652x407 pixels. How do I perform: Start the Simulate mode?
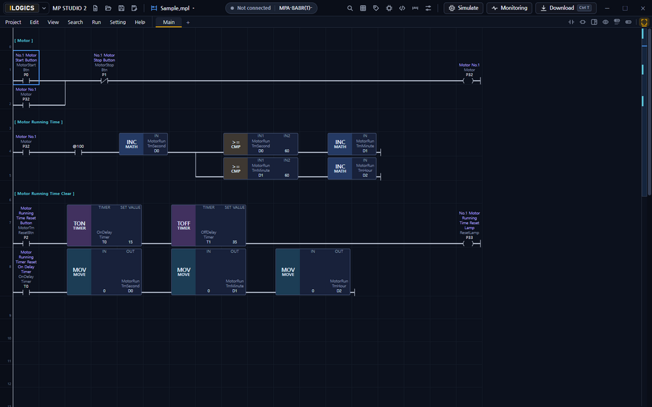coord(463,8)
